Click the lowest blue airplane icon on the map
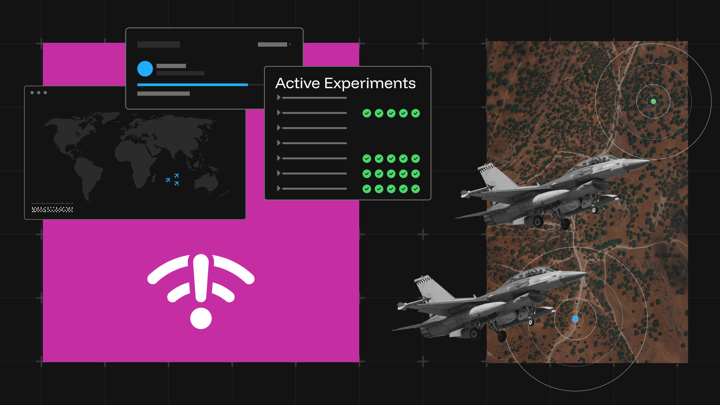The height and width of the screenshot is (405, 720). point(177,183)
